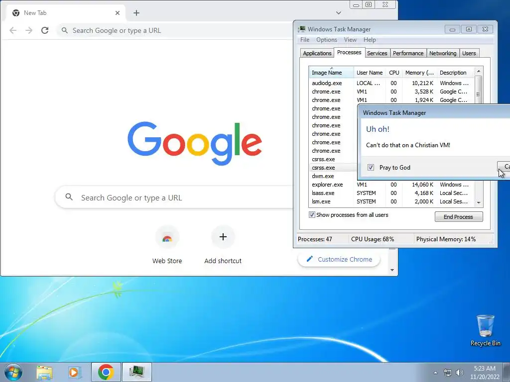Select the lsass.exe process
510x382 pixels.
(391, 193)
